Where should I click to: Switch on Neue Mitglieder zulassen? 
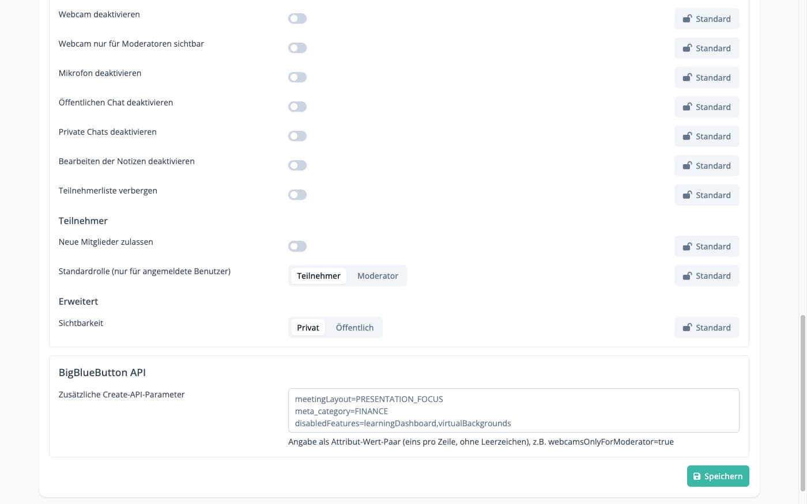pyautogui.click(x=297, y=247)
